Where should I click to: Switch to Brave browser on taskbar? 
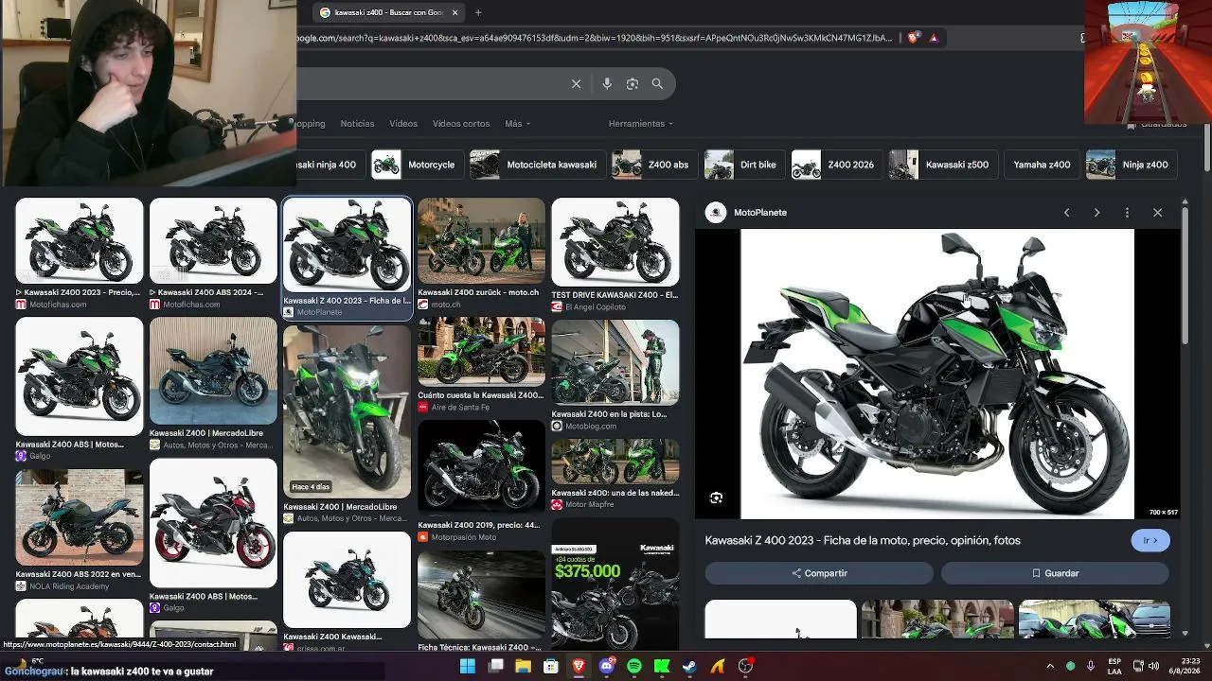pos(579,667)
